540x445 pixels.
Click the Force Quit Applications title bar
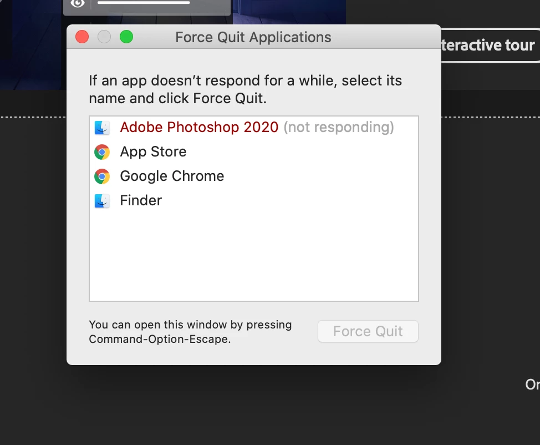pyautogui.click(x=253, y=37)
